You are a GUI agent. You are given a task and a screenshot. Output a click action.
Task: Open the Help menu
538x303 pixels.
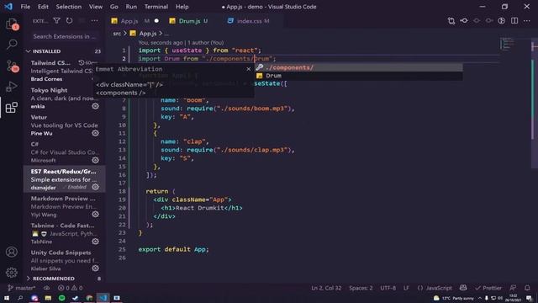(x=182, y=7)
